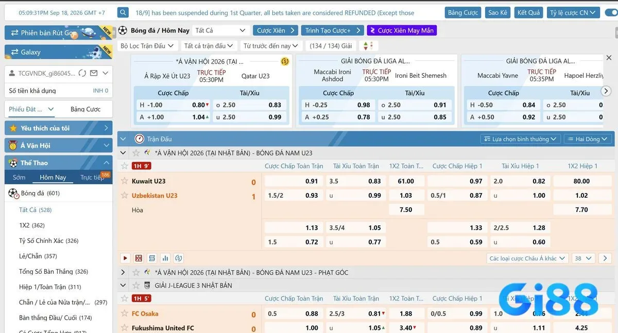Open the Tất Cả market dropdown
Screen dimensions: 618x333
coord(222,30)
